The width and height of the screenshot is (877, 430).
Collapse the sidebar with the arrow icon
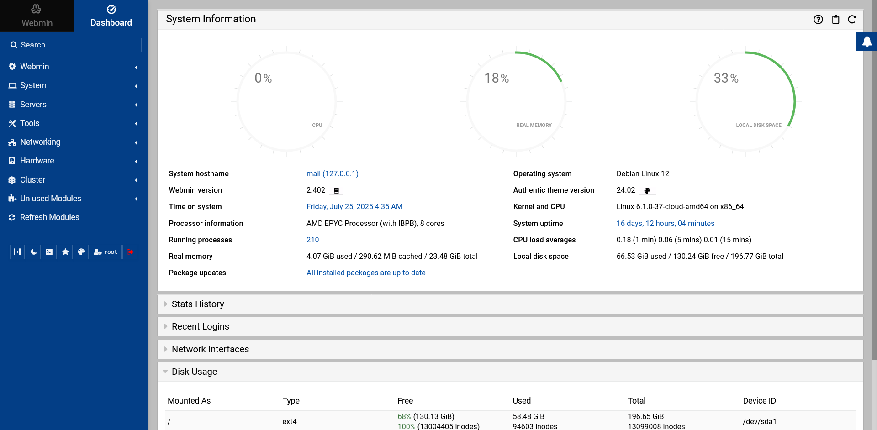[x=17, y=252]
